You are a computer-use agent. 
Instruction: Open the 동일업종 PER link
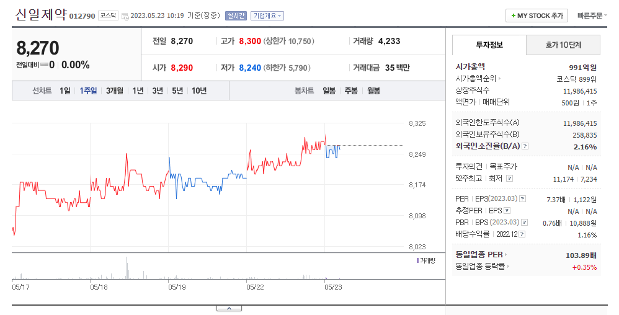click(x=481, y=255)
